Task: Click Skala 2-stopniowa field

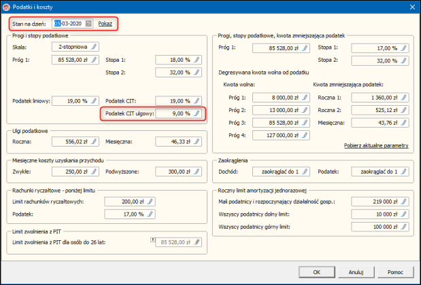Action: [x=75, y=47]
